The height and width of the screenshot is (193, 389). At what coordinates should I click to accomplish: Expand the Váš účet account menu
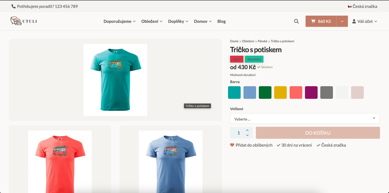364,21
